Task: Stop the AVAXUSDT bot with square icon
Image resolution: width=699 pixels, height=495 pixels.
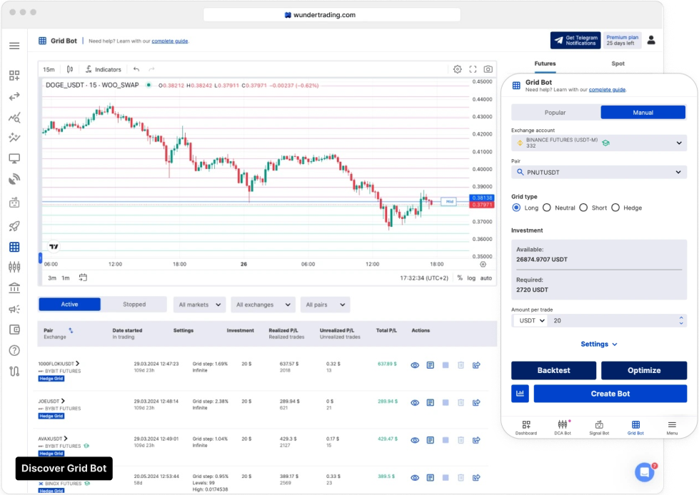Action: coord(446,440)
